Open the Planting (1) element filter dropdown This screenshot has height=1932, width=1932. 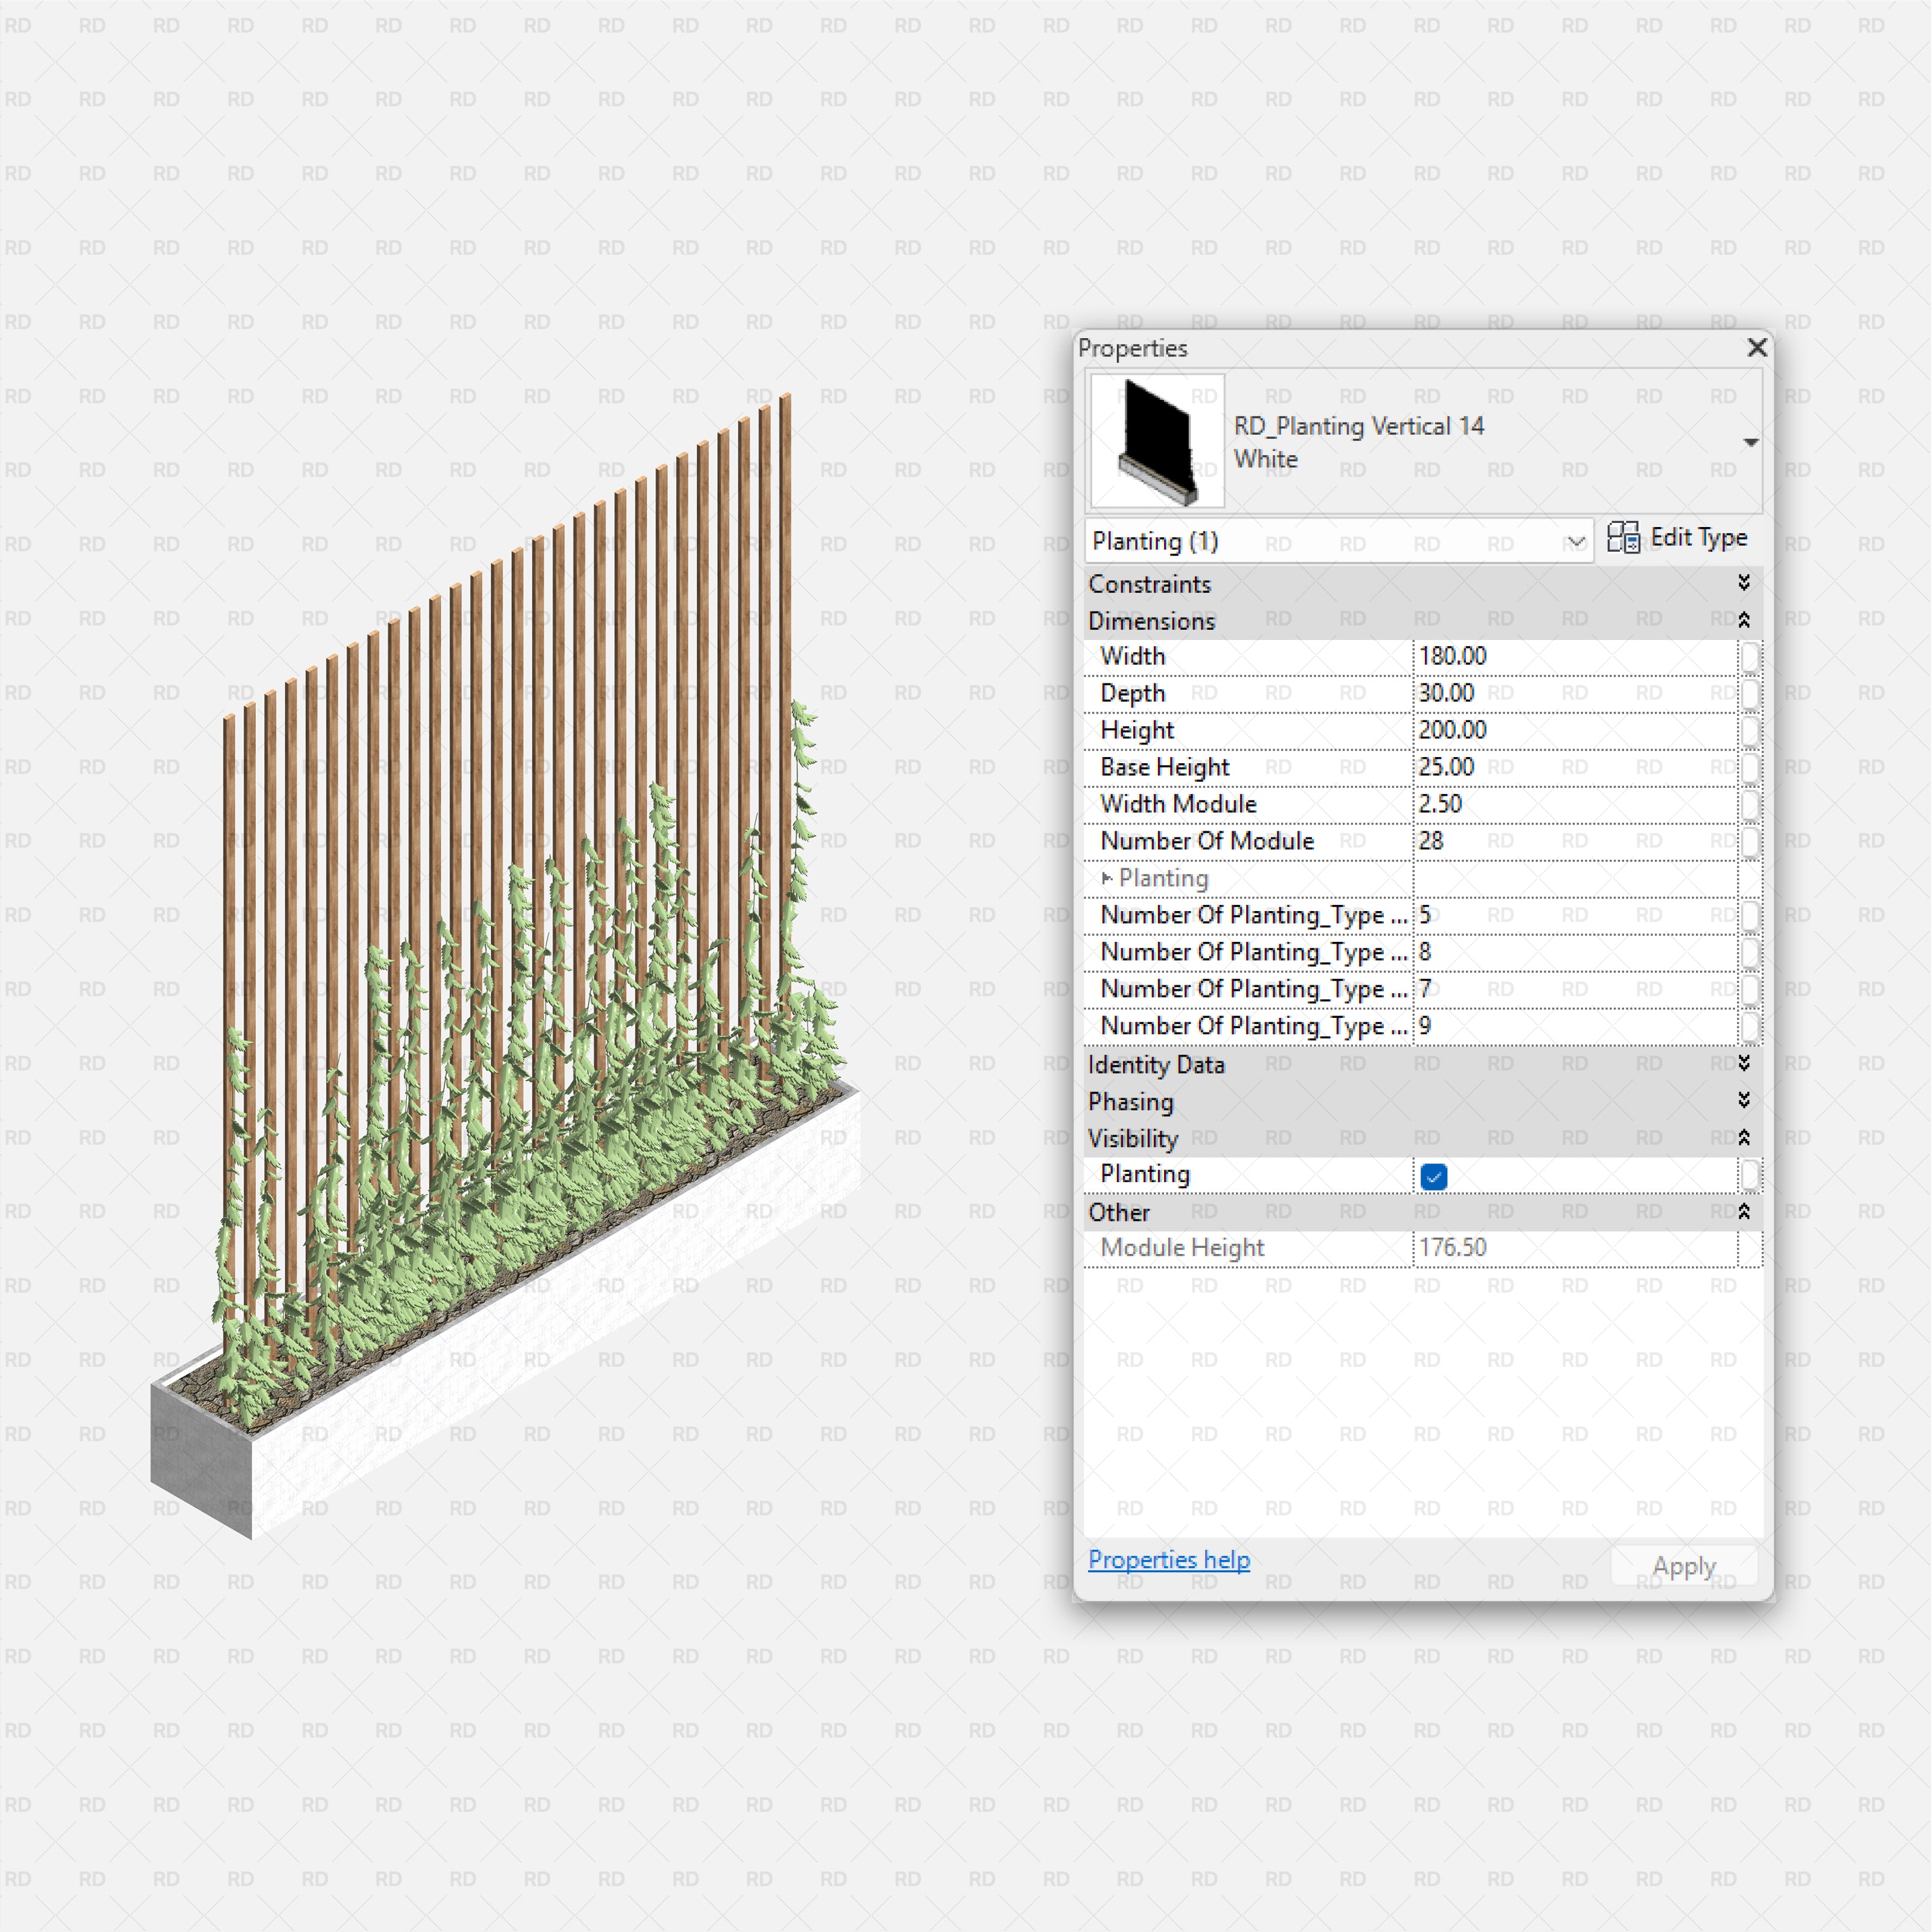tap(1578, 541)
